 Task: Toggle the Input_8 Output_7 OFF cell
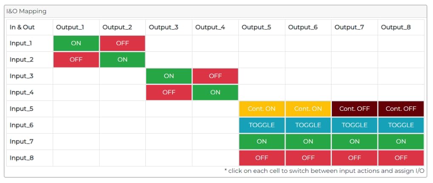click(x=354, y=158)
